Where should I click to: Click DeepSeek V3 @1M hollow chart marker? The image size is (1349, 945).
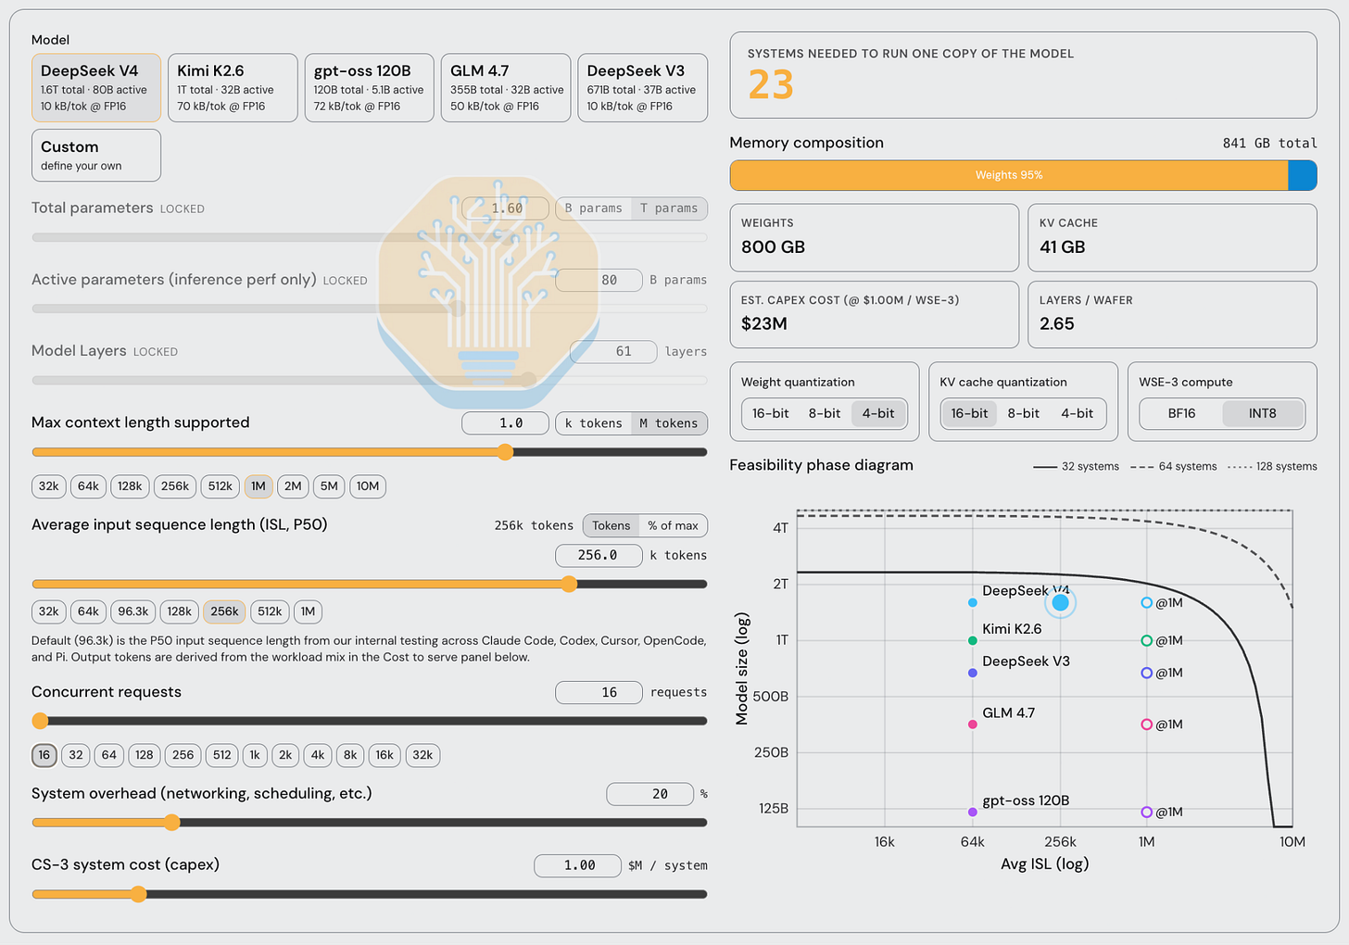pyautogui.click(x=1147, y=673)
